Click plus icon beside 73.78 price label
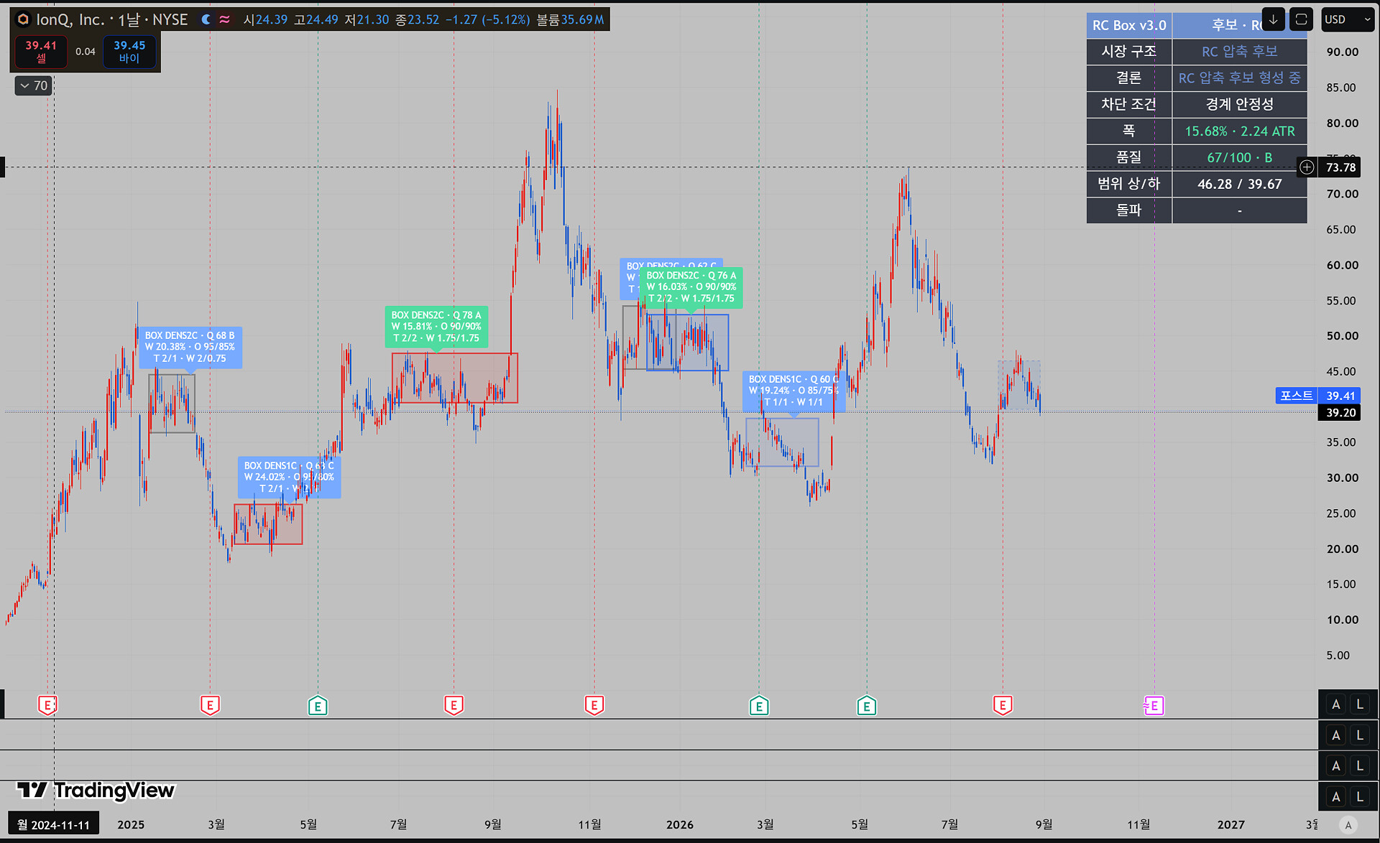The height and width of the screenshot is (843, 1380). pyautogui.click(x=1307, y=167)
